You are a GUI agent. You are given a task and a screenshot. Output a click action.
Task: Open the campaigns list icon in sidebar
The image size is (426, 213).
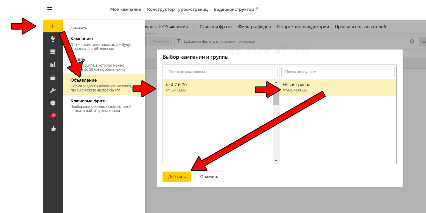(x=53, y=52)
